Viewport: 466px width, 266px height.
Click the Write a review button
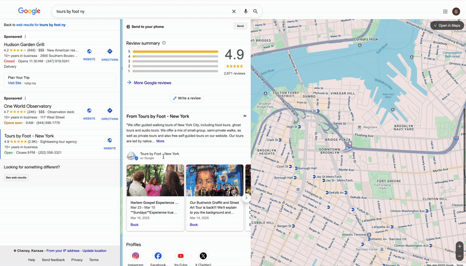(x=186, y=98)
